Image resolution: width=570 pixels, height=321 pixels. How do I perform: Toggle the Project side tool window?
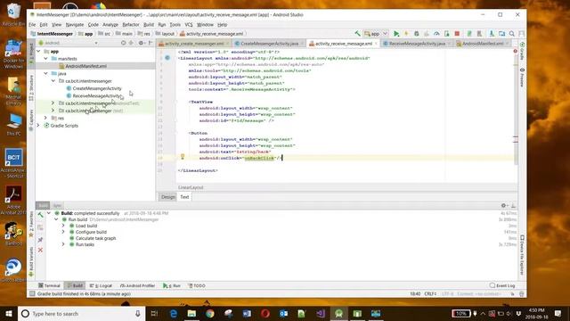pyautogui.click(x=31, y=53)
